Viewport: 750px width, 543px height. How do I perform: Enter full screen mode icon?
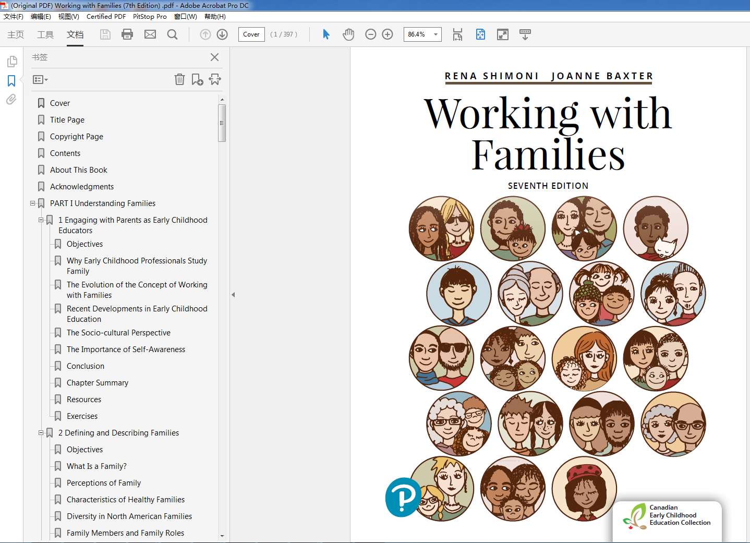tap(503, 34)
